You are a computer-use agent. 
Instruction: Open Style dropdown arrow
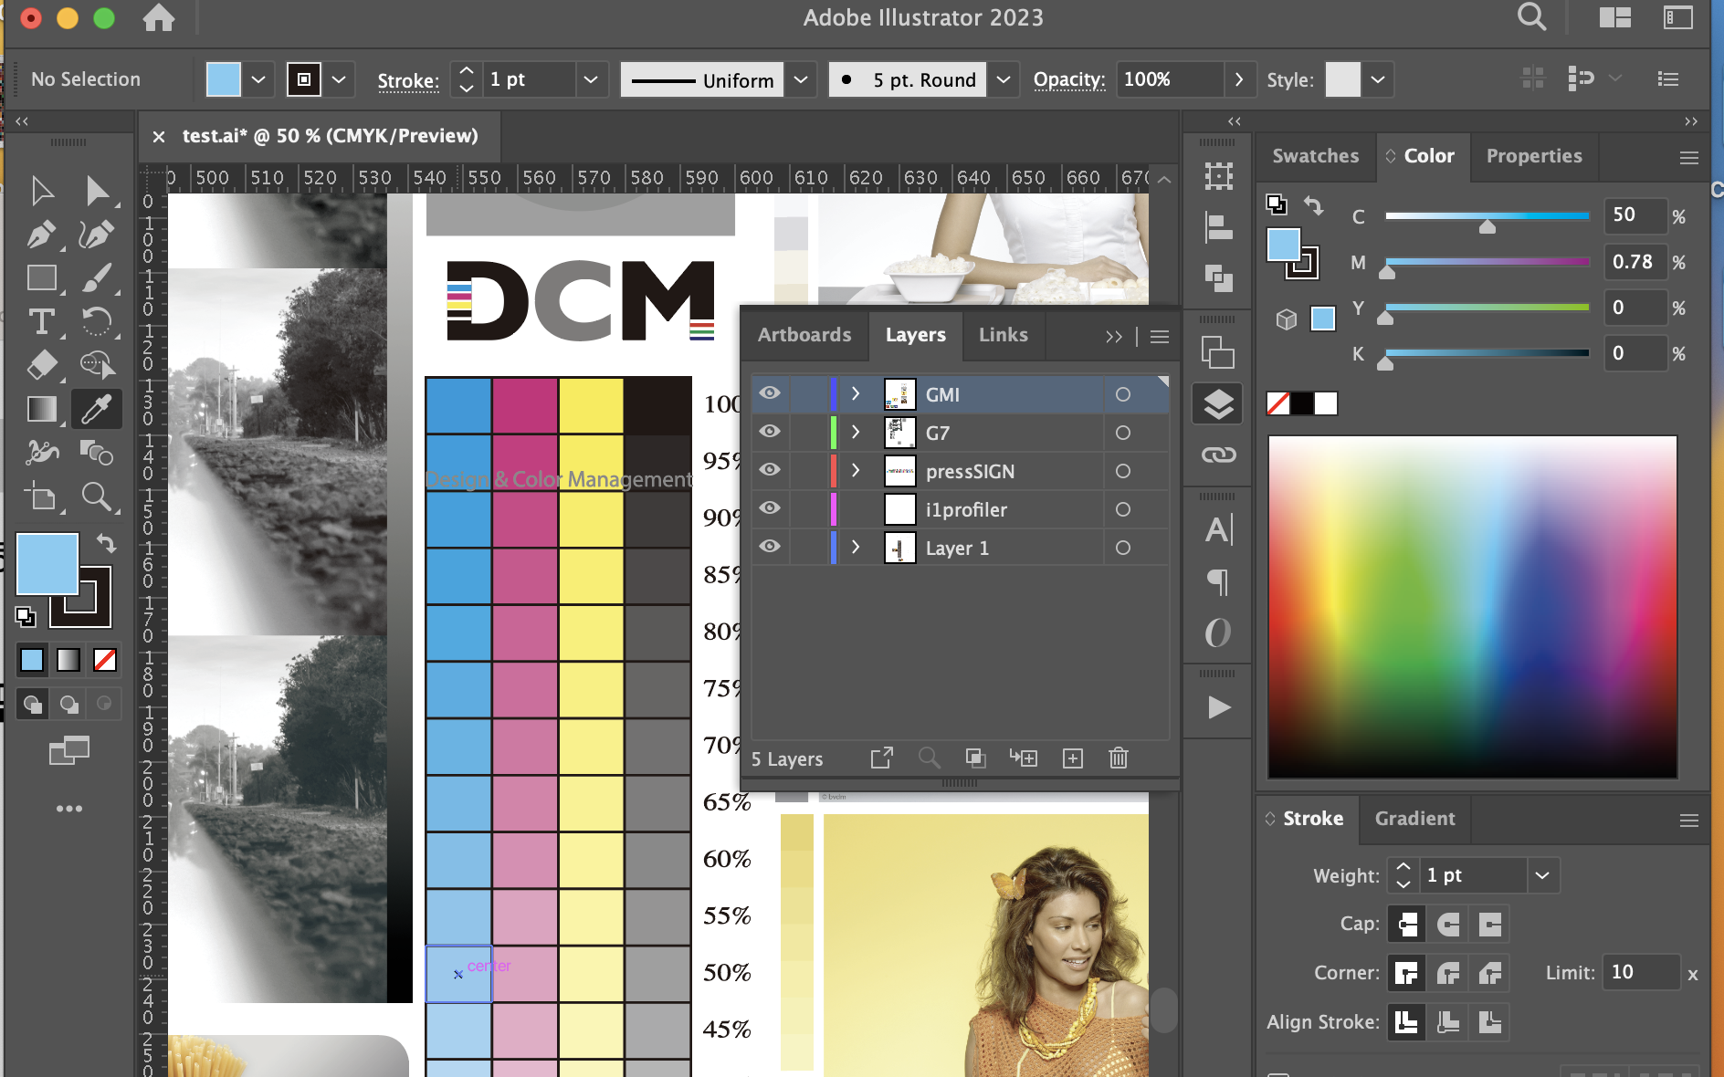(x=1378, y=79)
